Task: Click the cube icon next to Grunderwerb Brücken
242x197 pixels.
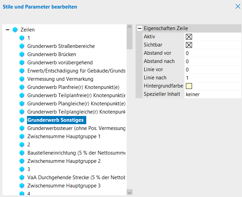Action: pyautogui.click(x=22, y=54)
